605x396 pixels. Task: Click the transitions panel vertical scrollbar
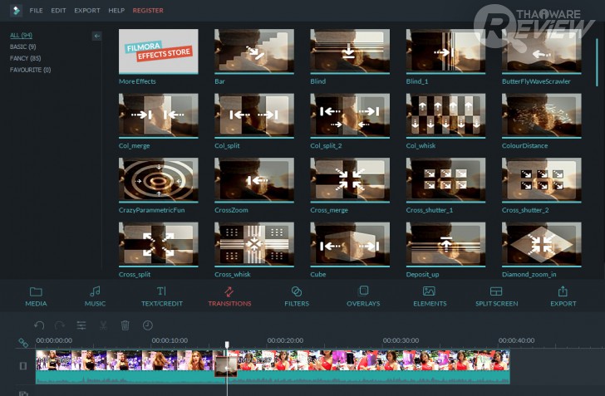[597, 62]
